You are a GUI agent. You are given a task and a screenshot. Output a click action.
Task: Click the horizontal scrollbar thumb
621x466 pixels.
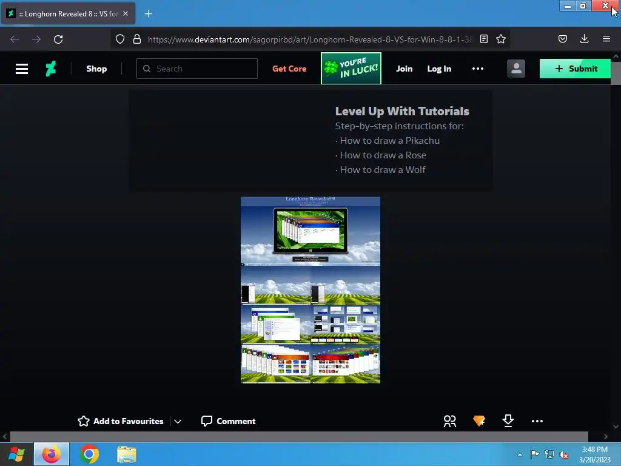299,436
